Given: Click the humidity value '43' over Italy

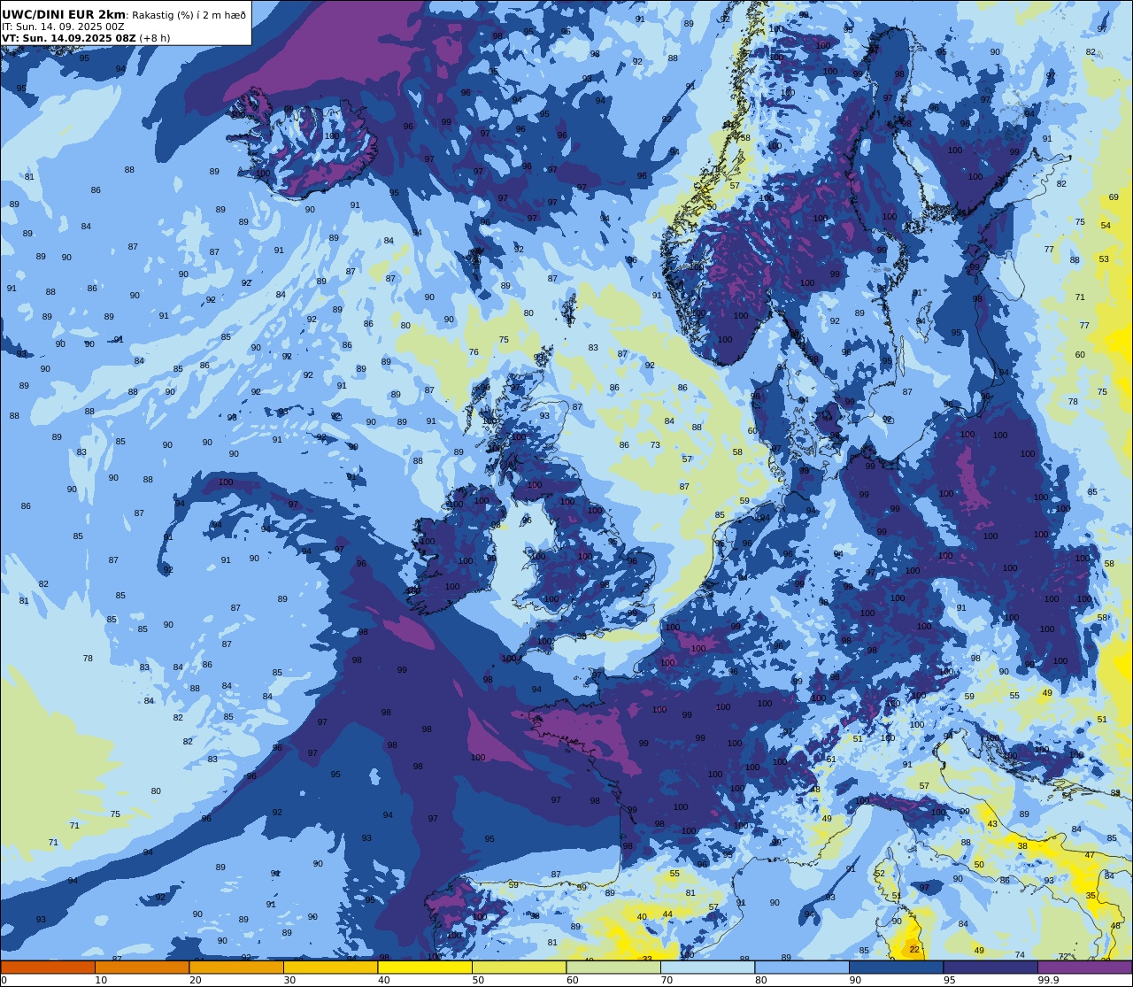Looking at the screenshot, I should pos(992,824).
